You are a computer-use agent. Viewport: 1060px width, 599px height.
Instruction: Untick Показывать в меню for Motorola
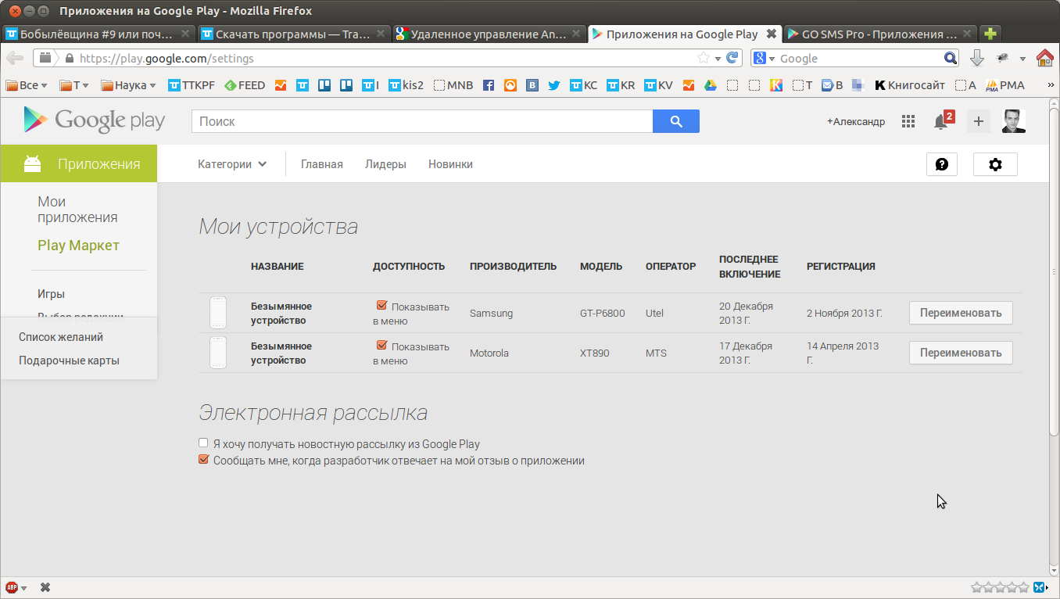tap(381, 346)
